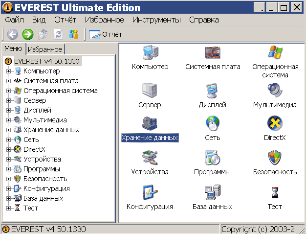Open the DirectX icon in right pane
306x234 pixels.
275,123
